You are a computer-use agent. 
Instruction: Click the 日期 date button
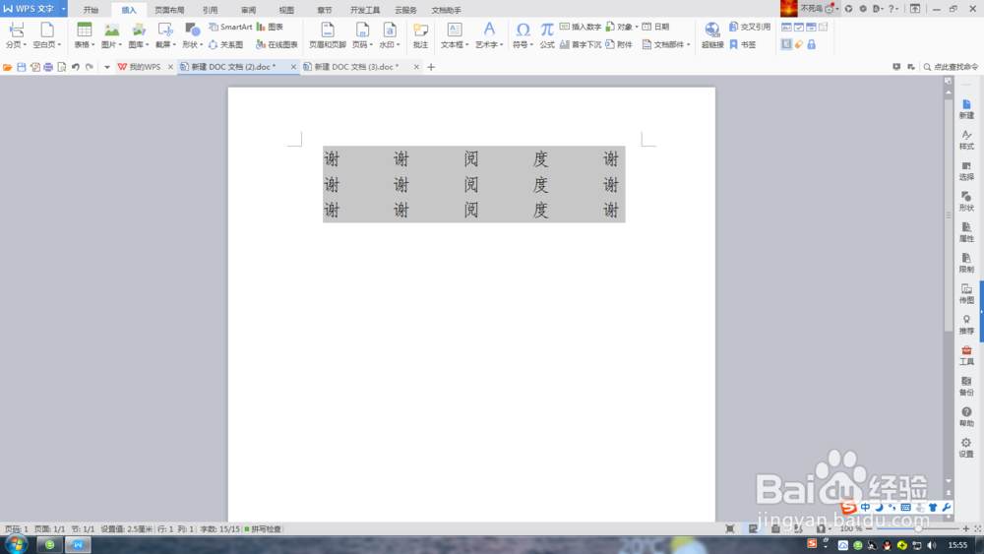click(655, 27)
